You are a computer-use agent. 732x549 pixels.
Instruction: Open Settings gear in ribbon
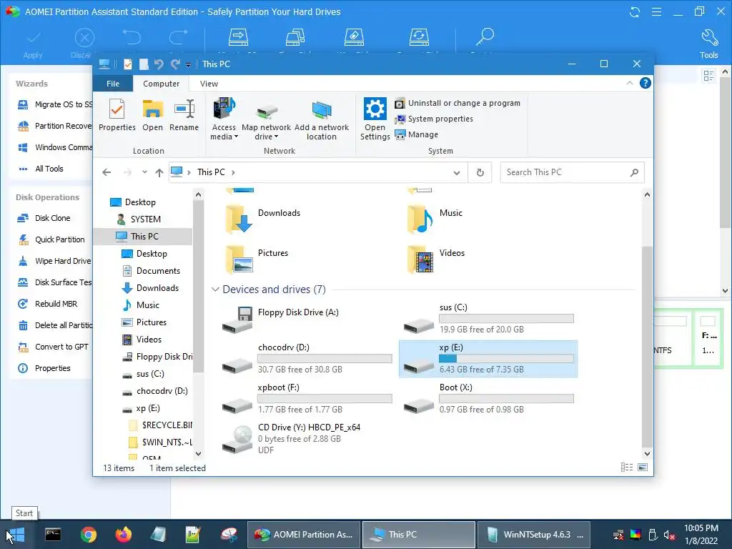[375, 119]
